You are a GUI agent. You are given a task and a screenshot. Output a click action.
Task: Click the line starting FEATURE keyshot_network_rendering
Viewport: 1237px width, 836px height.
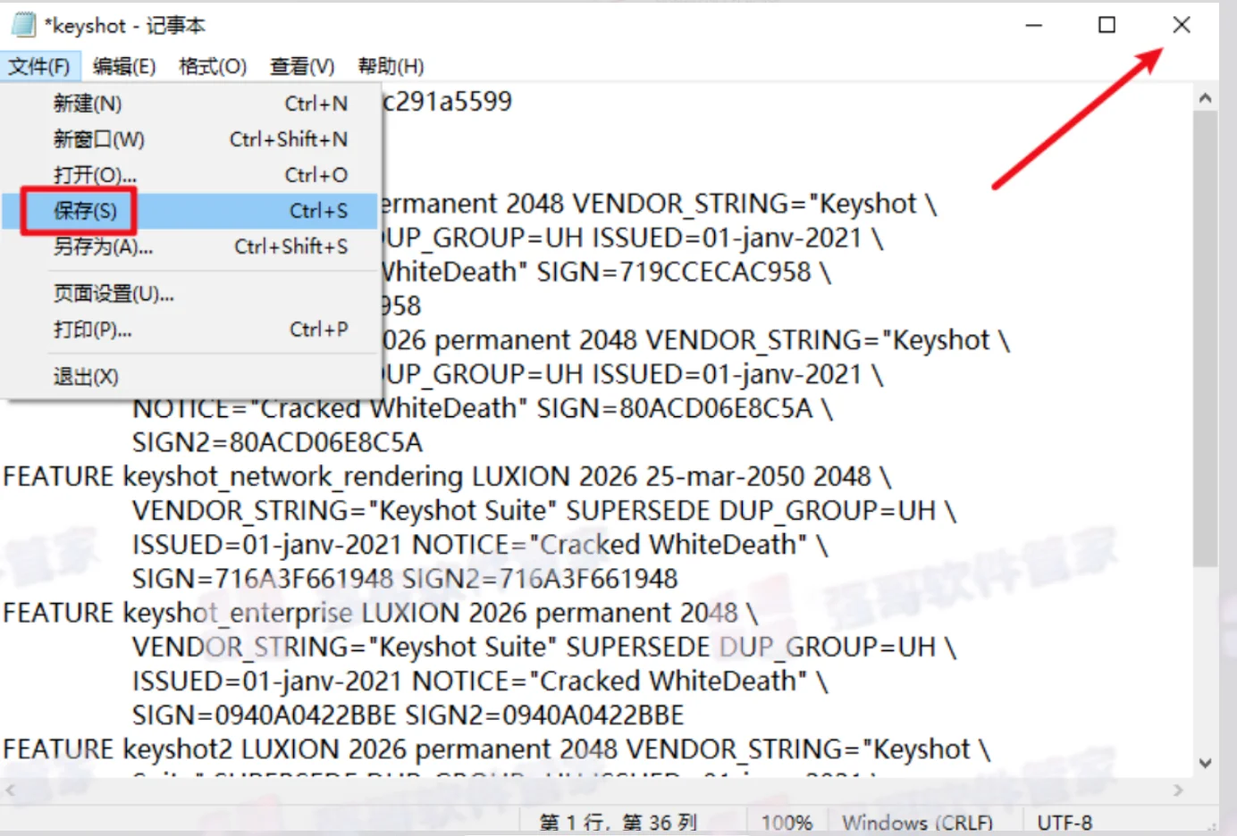click(447, 477)
